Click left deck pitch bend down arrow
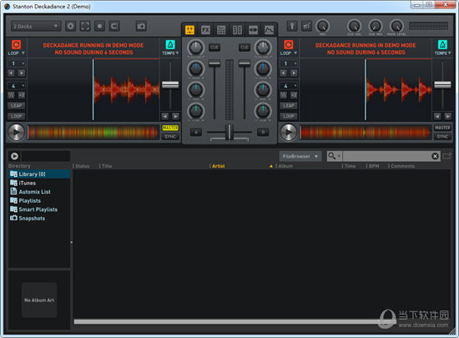This screenshot has width=459, height=338. [x=165, y=116]
